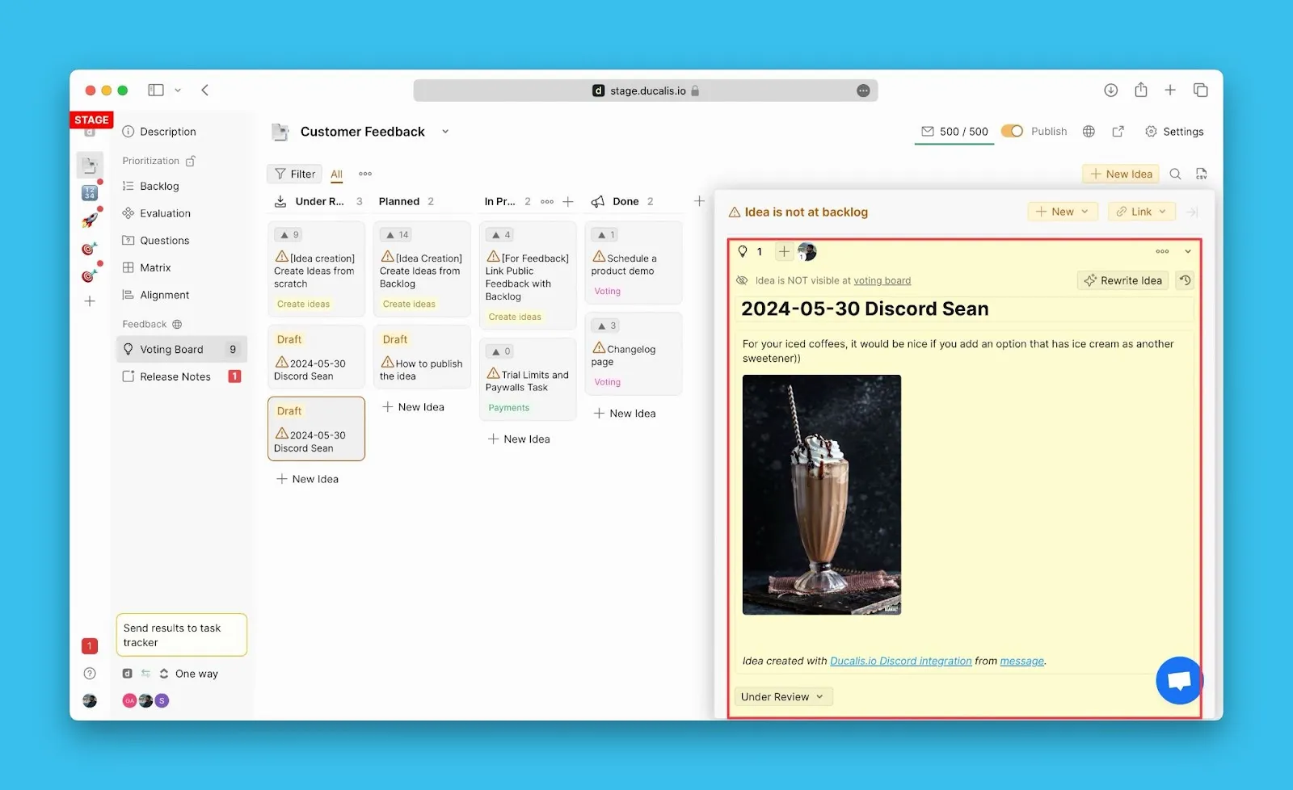Select the All filter tab
The image size is (1293, 790).
point(337,174)
